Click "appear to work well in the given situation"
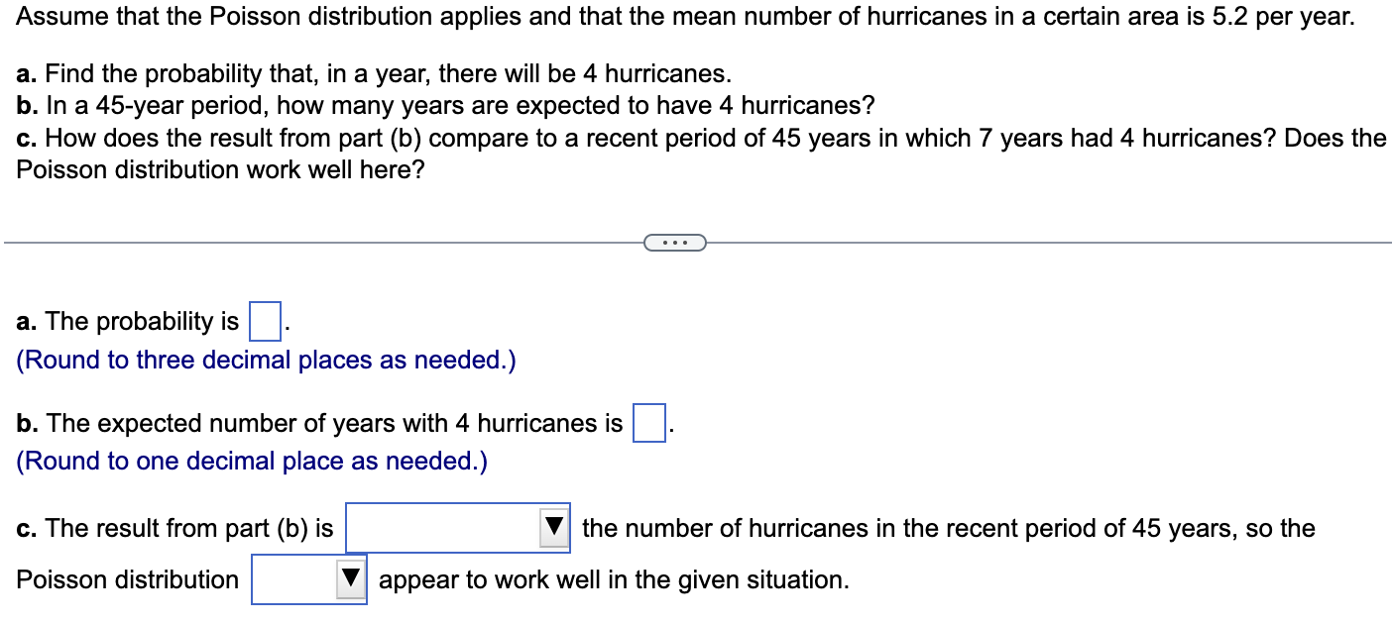1392x624 pixels. [614, 580]
